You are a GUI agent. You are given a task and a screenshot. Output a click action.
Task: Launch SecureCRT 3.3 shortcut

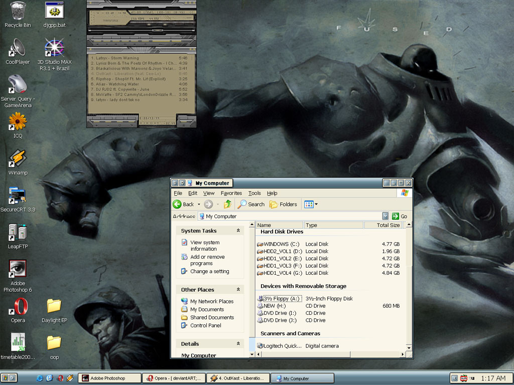click(x=18, y=200)
